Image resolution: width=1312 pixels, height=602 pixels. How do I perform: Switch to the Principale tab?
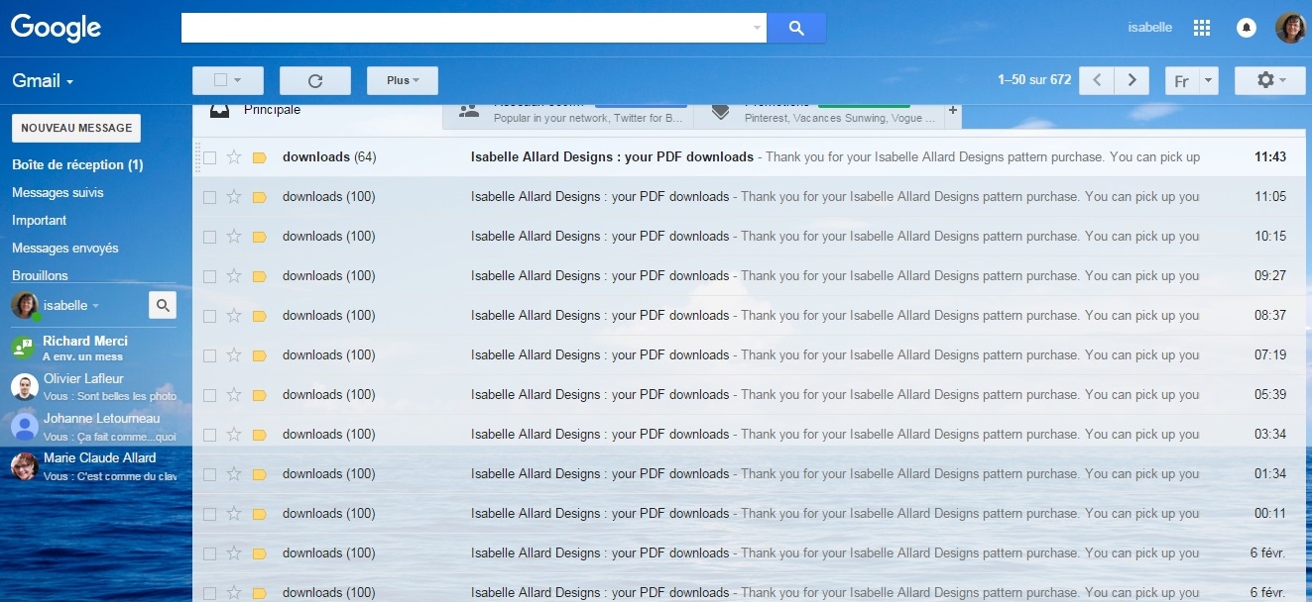272,110
